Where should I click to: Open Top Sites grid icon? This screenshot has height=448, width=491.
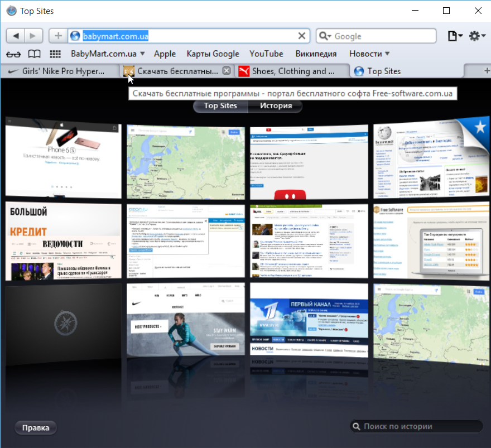pos(55,54)
